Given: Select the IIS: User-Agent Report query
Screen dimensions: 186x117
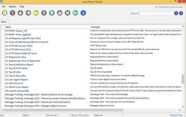Looking at the screenshot, I should point(16,80).
